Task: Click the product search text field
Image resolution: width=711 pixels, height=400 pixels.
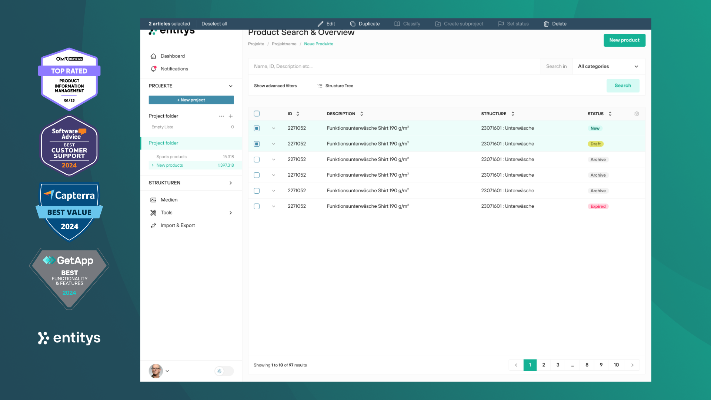Action: coord(394,67)
